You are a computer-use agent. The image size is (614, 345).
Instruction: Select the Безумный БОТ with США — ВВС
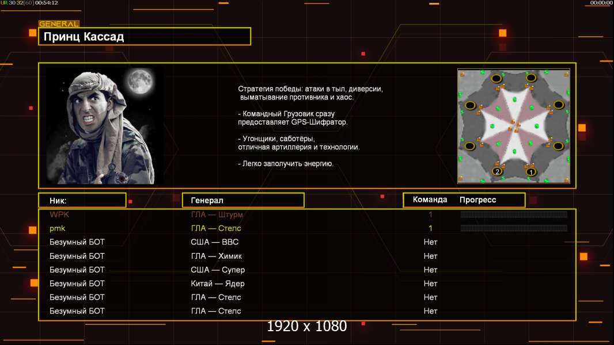tap(307, 242)
